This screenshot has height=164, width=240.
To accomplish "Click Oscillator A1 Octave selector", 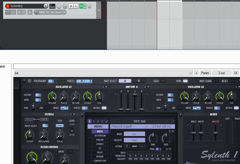I will tap(38, 95).
